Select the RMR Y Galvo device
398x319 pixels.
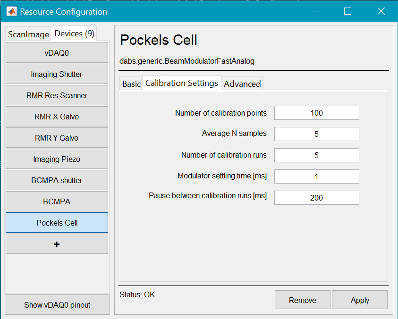(x=57, y=138)
